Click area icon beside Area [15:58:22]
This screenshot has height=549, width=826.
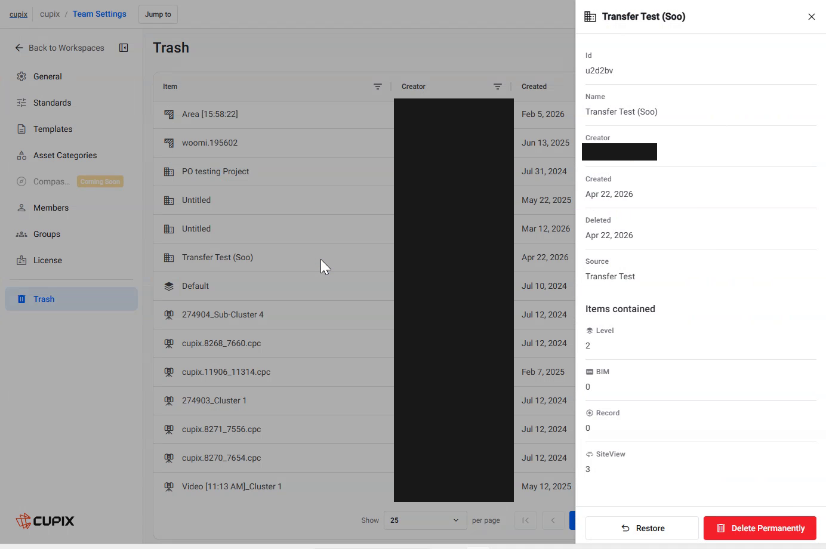coord(169,114)
